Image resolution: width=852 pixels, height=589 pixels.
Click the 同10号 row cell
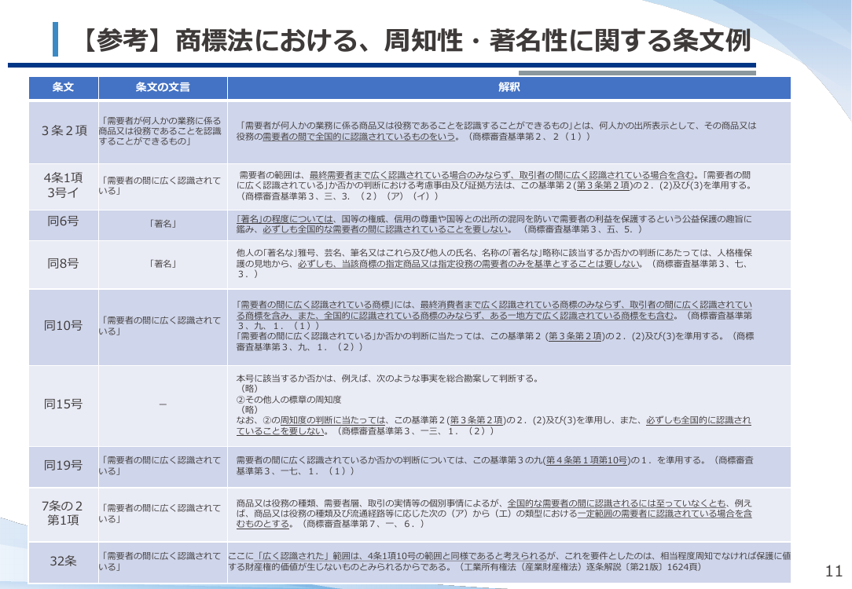64,326
